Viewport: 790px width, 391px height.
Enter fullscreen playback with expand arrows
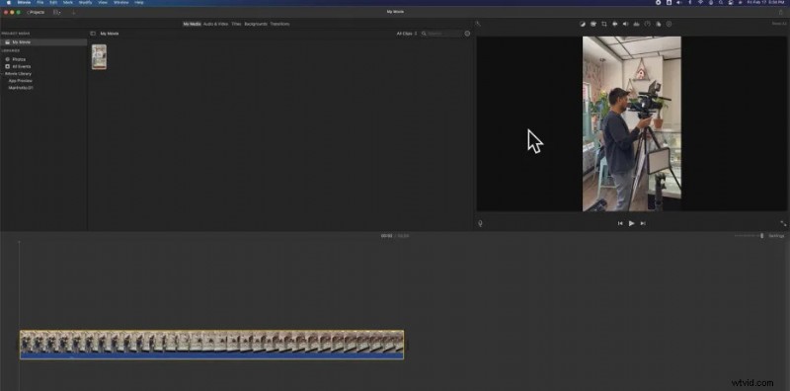pos(783,223)
